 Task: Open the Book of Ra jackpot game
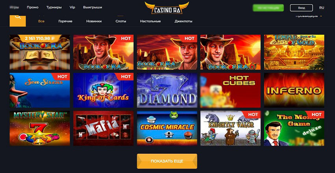click(x=40, y=52)
